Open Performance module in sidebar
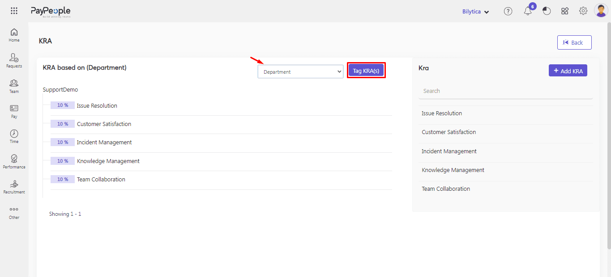 (x=14, y=162)
